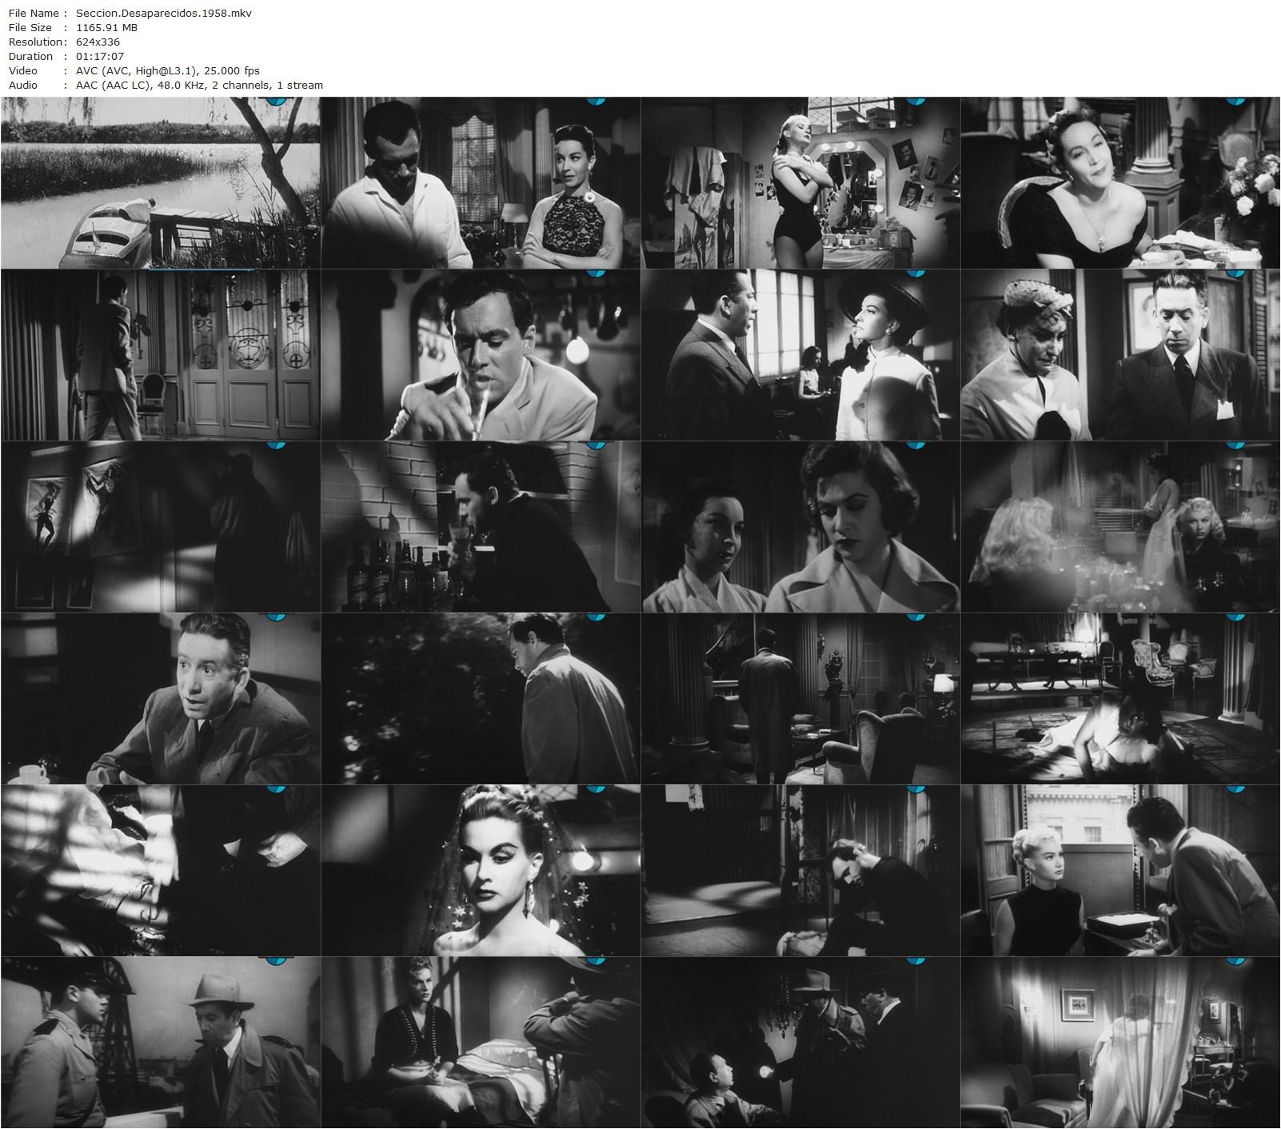Open thumbnail of elderly woman in flowered hat
Viewport: 1281px width, 1129px height.
pos(1120,355)
